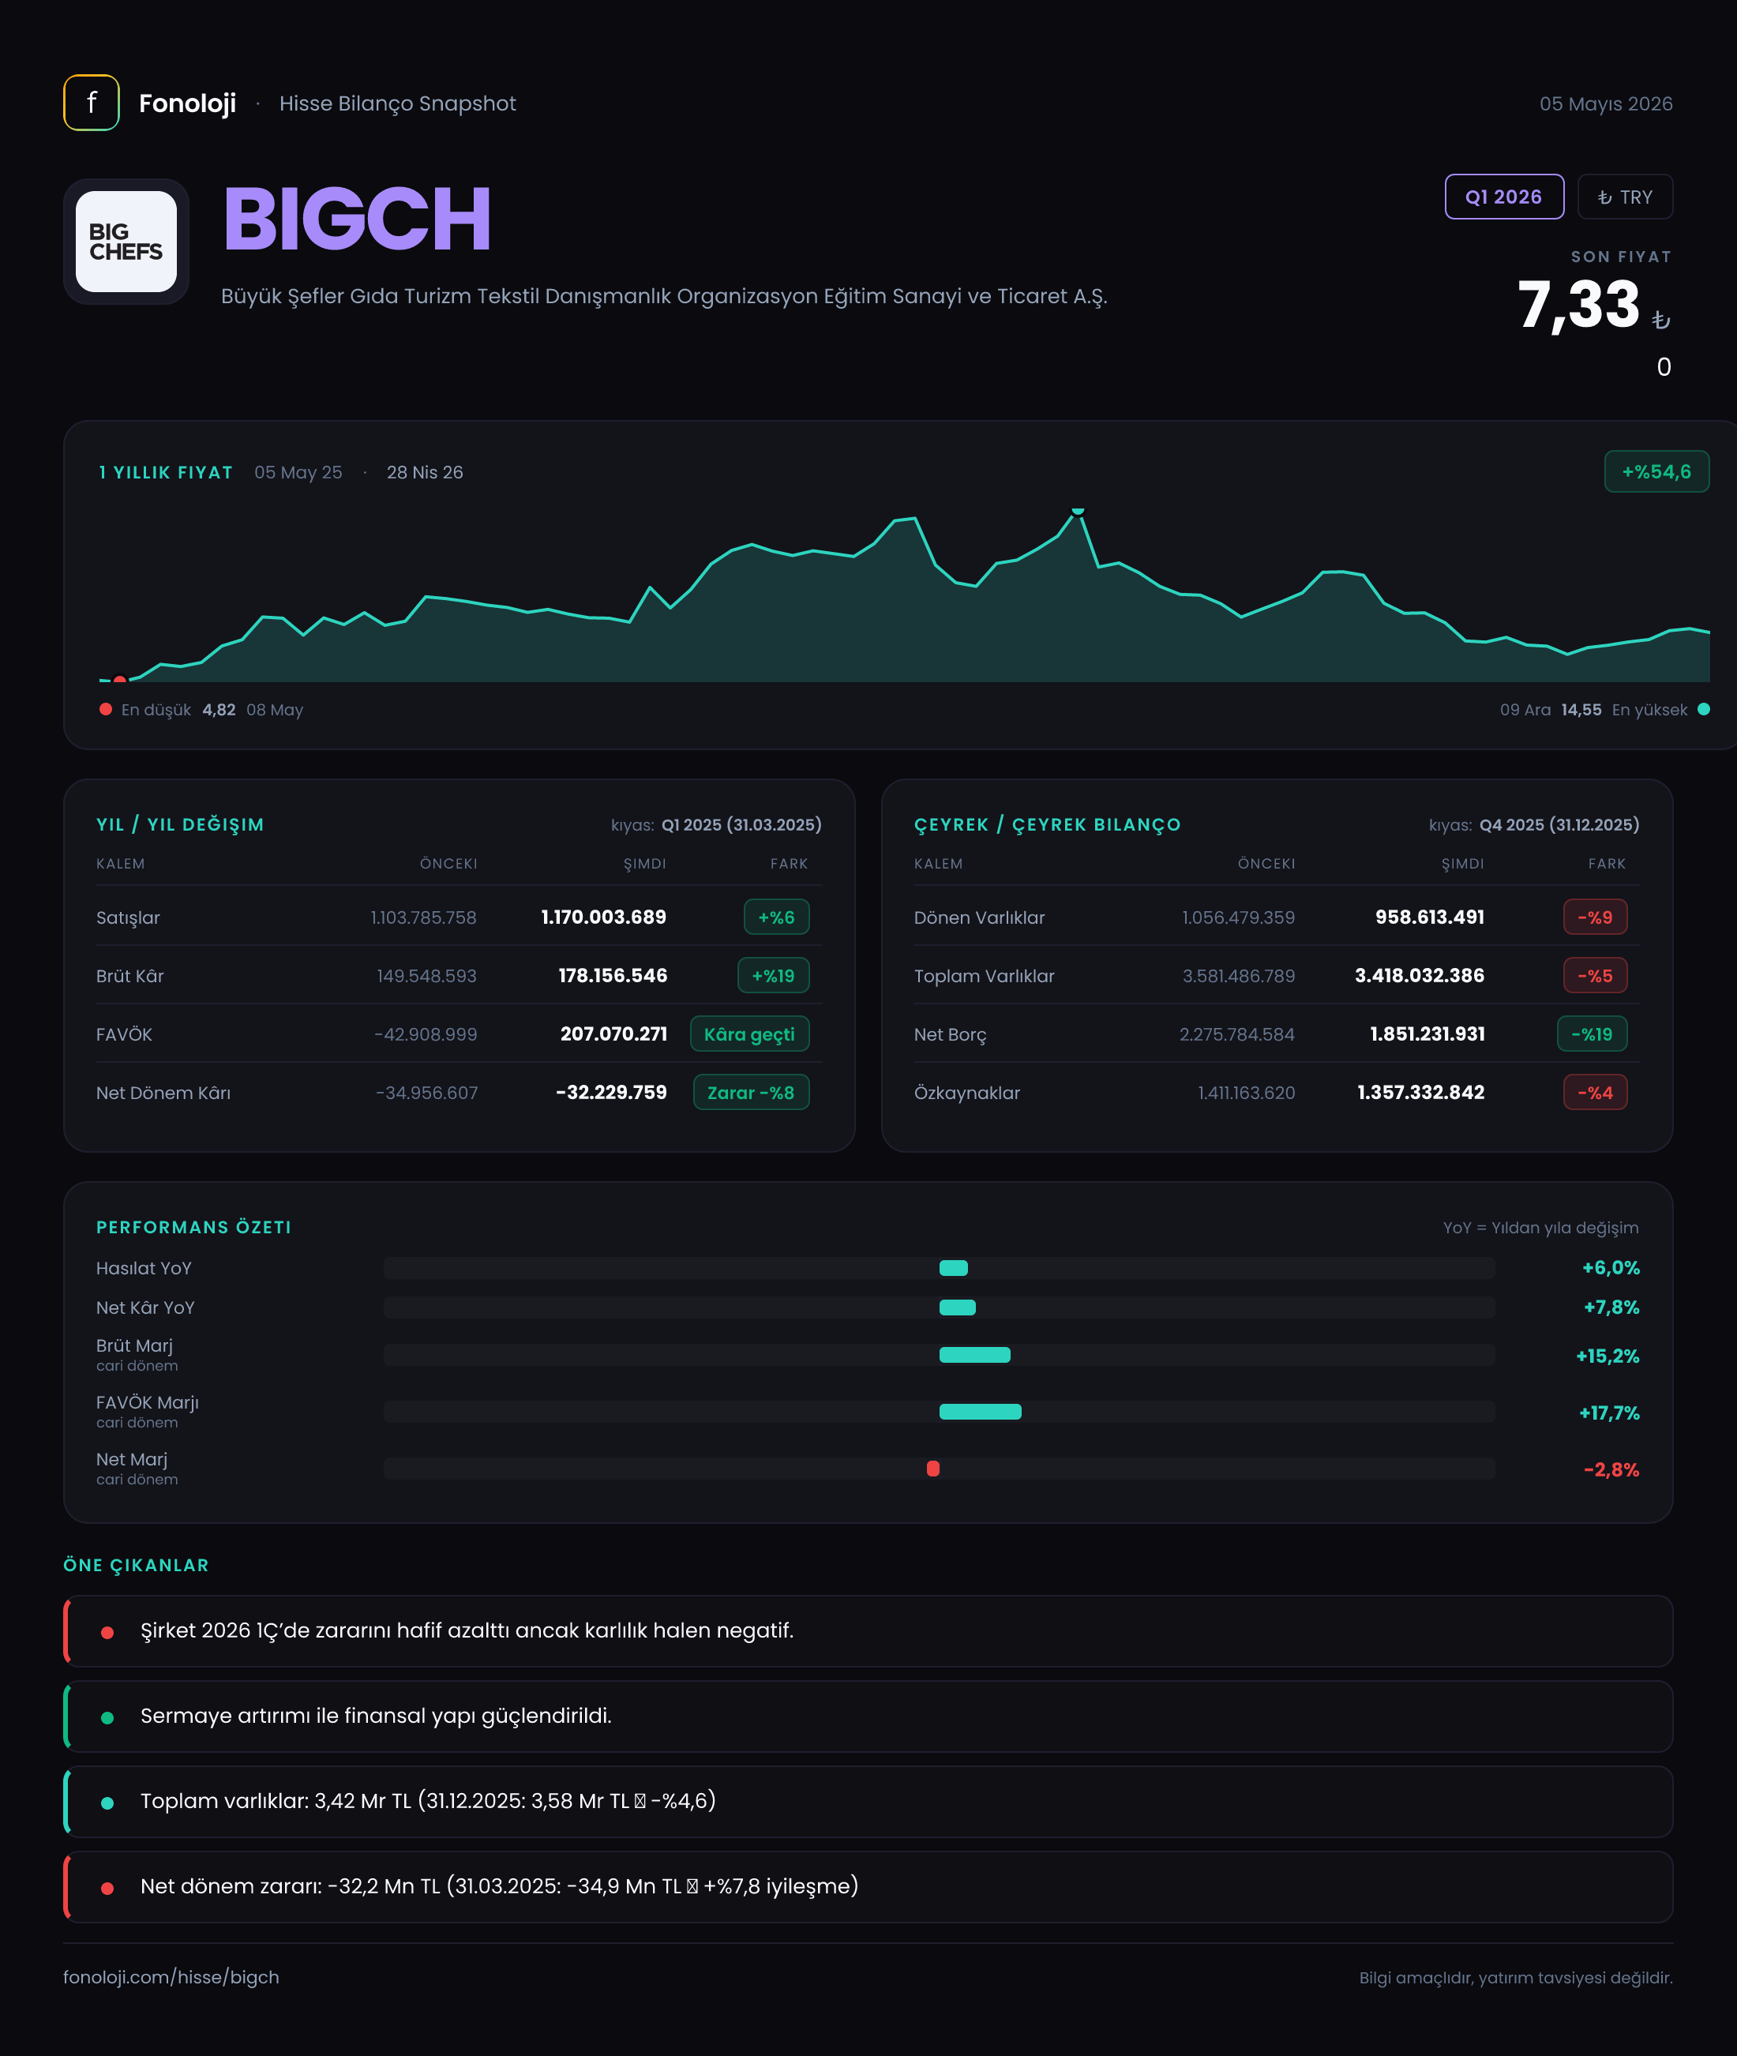Click the red Net Marj bar
This screenshot has width=1737, height=2056.
click(x=932, y=1468)
